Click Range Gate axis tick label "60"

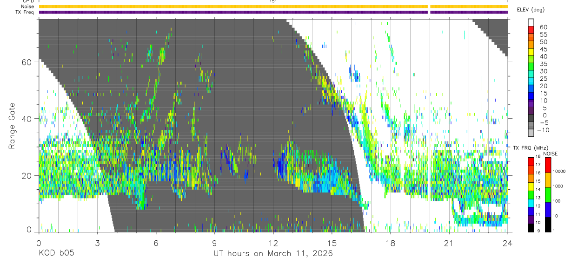(27, 62)
